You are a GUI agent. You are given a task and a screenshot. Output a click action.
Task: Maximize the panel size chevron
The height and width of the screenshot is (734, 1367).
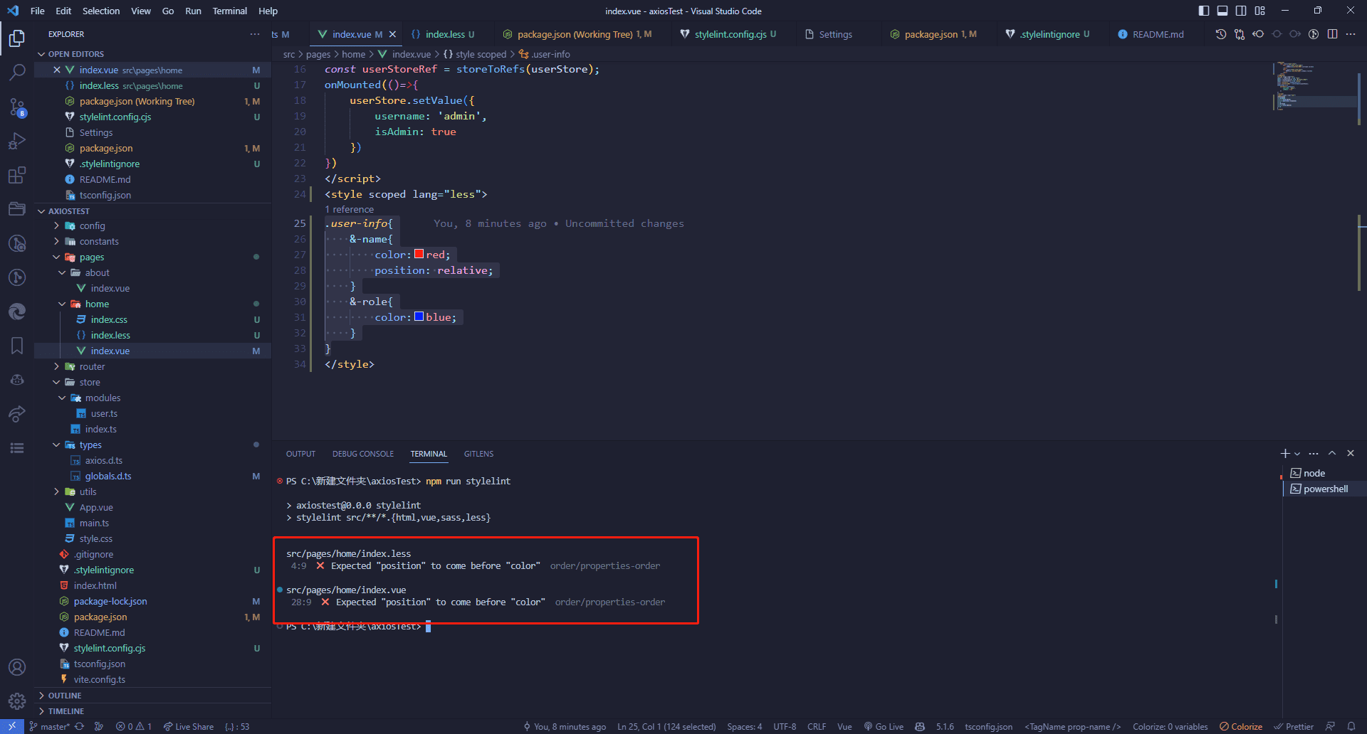coord(1332,453)
